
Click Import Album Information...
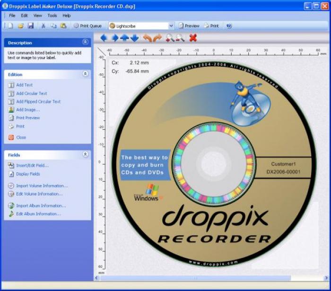pyautogui.click(x=41, y=206)
